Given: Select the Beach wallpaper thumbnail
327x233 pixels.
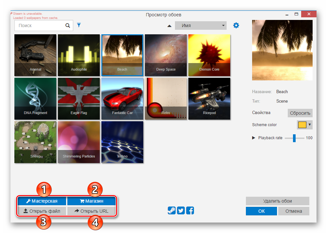Looking at the screenshot, I should coord(122,55).
